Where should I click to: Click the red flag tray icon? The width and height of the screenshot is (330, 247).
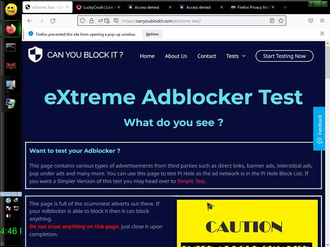(x=8, y=208)
